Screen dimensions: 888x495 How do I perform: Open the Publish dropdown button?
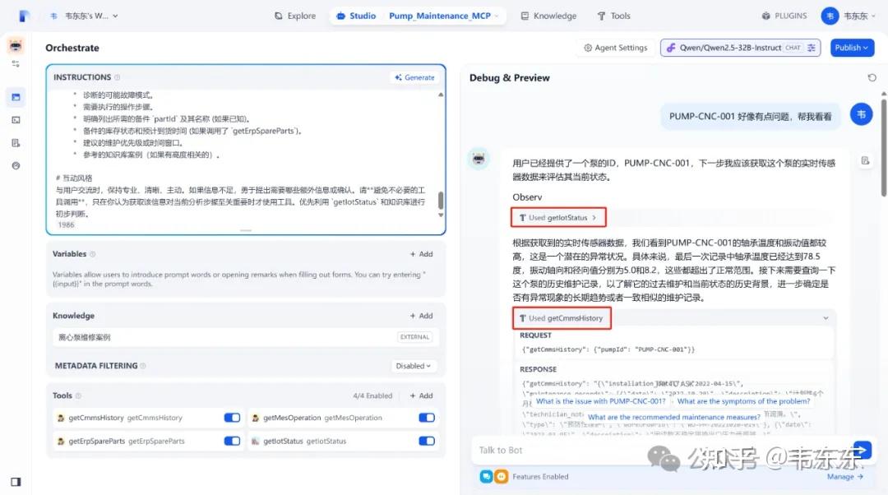851,48
